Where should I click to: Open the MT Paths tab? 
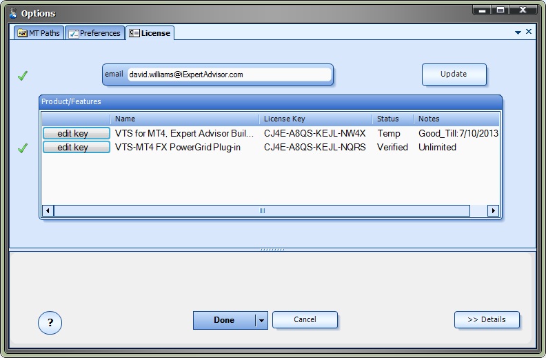(x=39, y=33)
